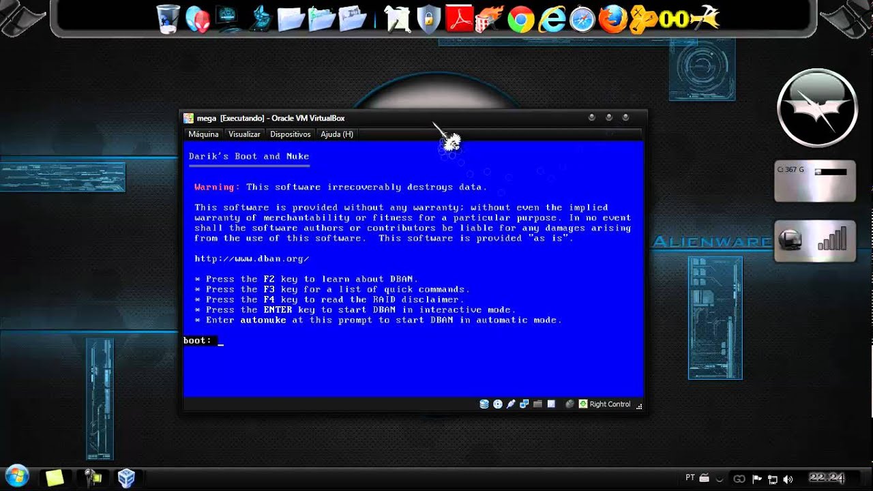Open the Recycle Bin in the dock
The height and width of the screenshot is (491, 873).
click(168, 18)
